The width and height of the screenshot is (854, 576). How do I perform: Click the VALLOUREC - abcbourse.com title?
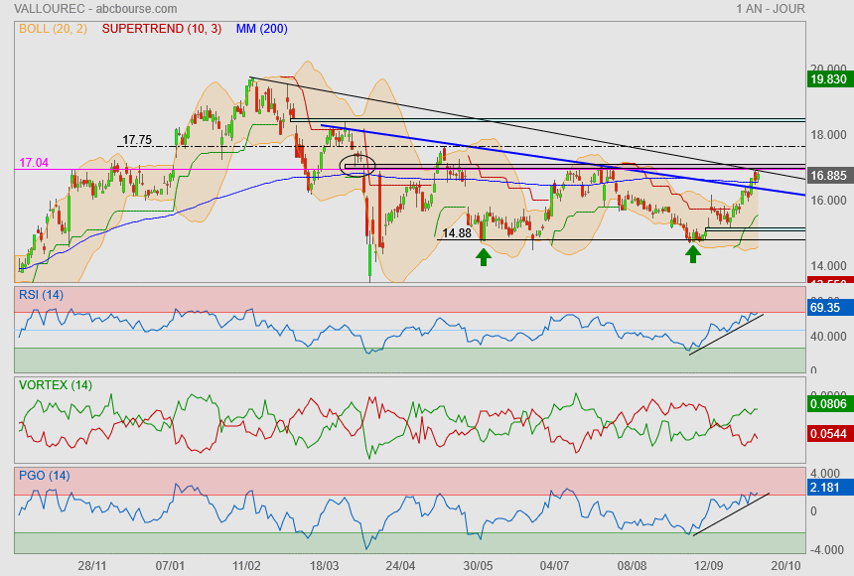(x=76, y=9)
